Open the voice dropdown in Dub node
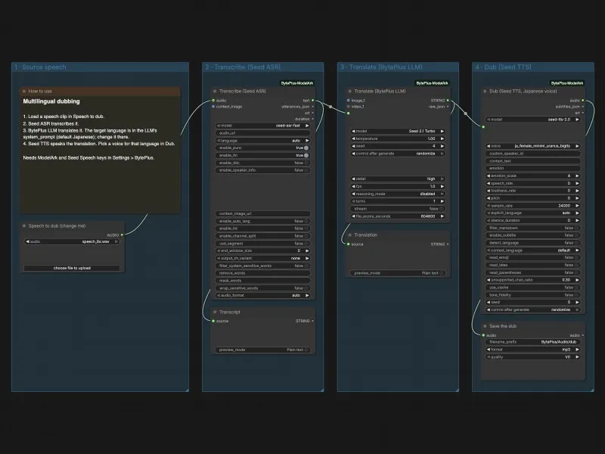 [533, 146]
